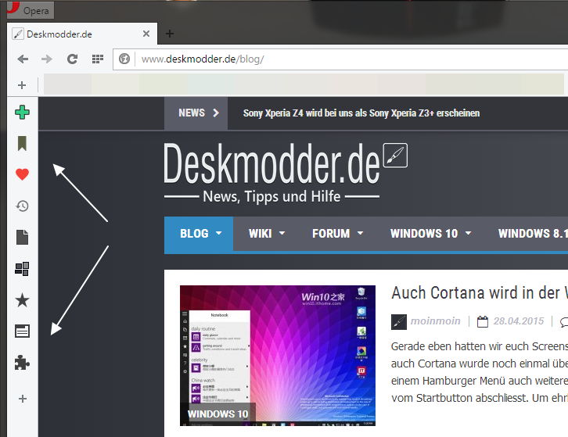
Task: Open the Cortana article thumbnail image
Action: pyautogui.click(x=278, y=356)
